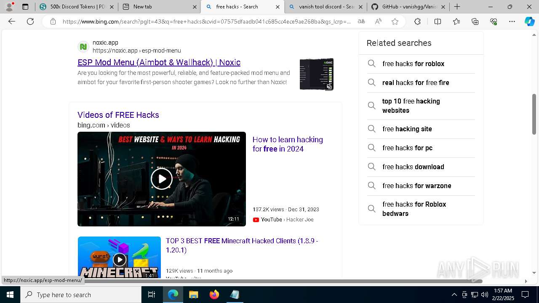
Task: Switch to the 500x Discord Tokens tab
Action: tap(72, 7)
